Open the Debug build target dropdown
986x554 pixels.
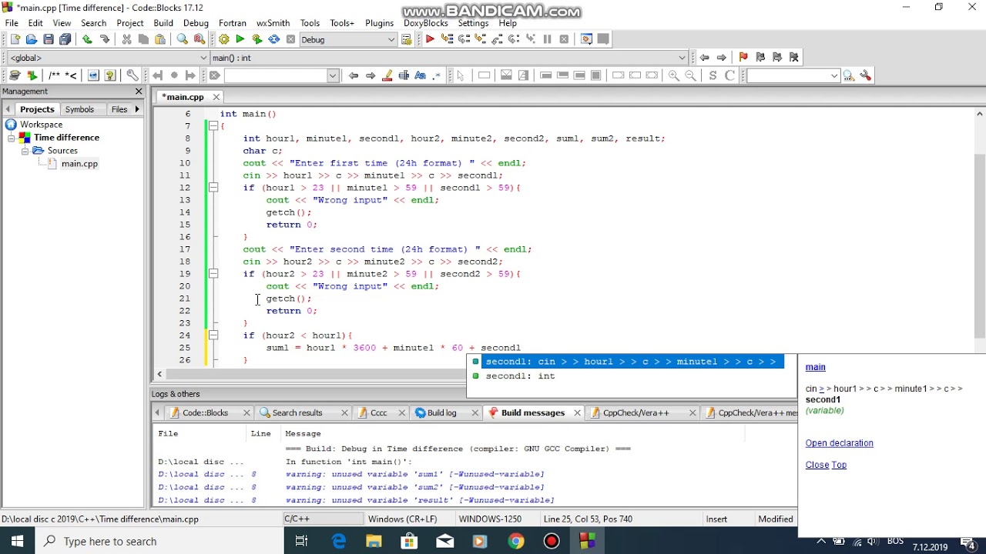pos(391,39)
